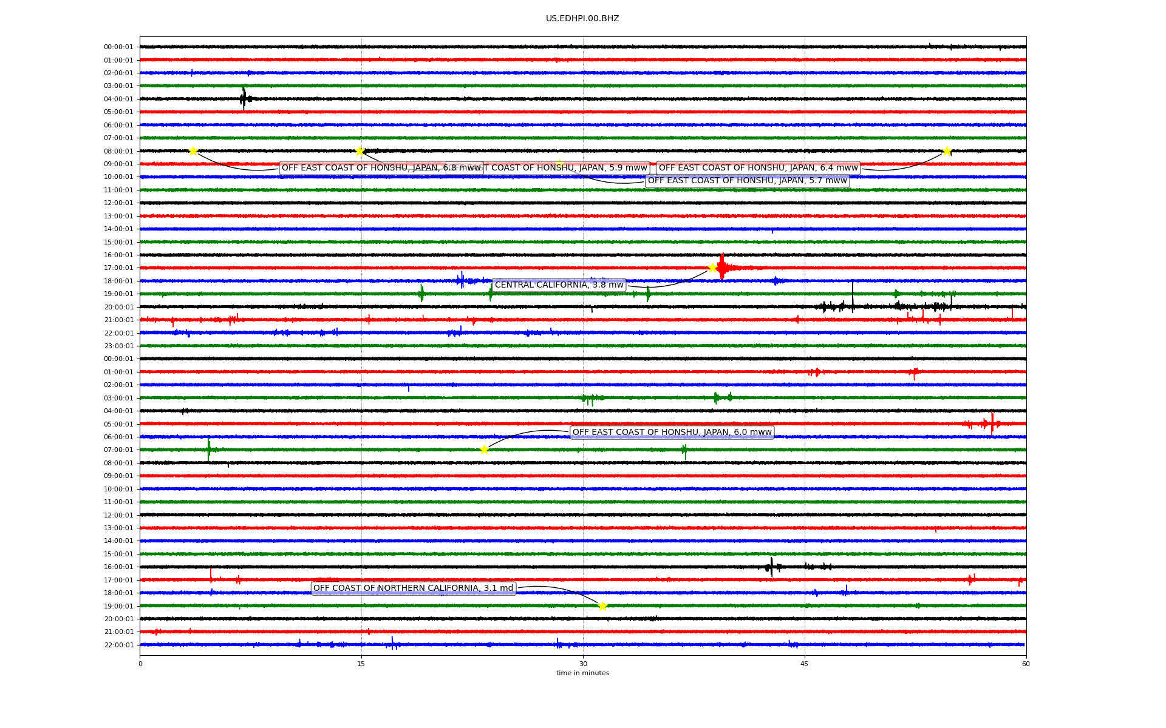This screenshot has width=1166, height=728.
Task: Click the 30 tick label on the x-axis
Action: [x=583, y=664]
